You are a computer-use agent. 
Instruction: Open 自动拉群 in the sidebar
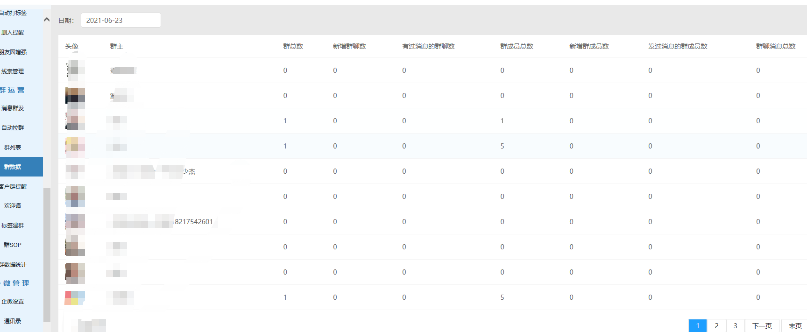[x=13, y=128]
